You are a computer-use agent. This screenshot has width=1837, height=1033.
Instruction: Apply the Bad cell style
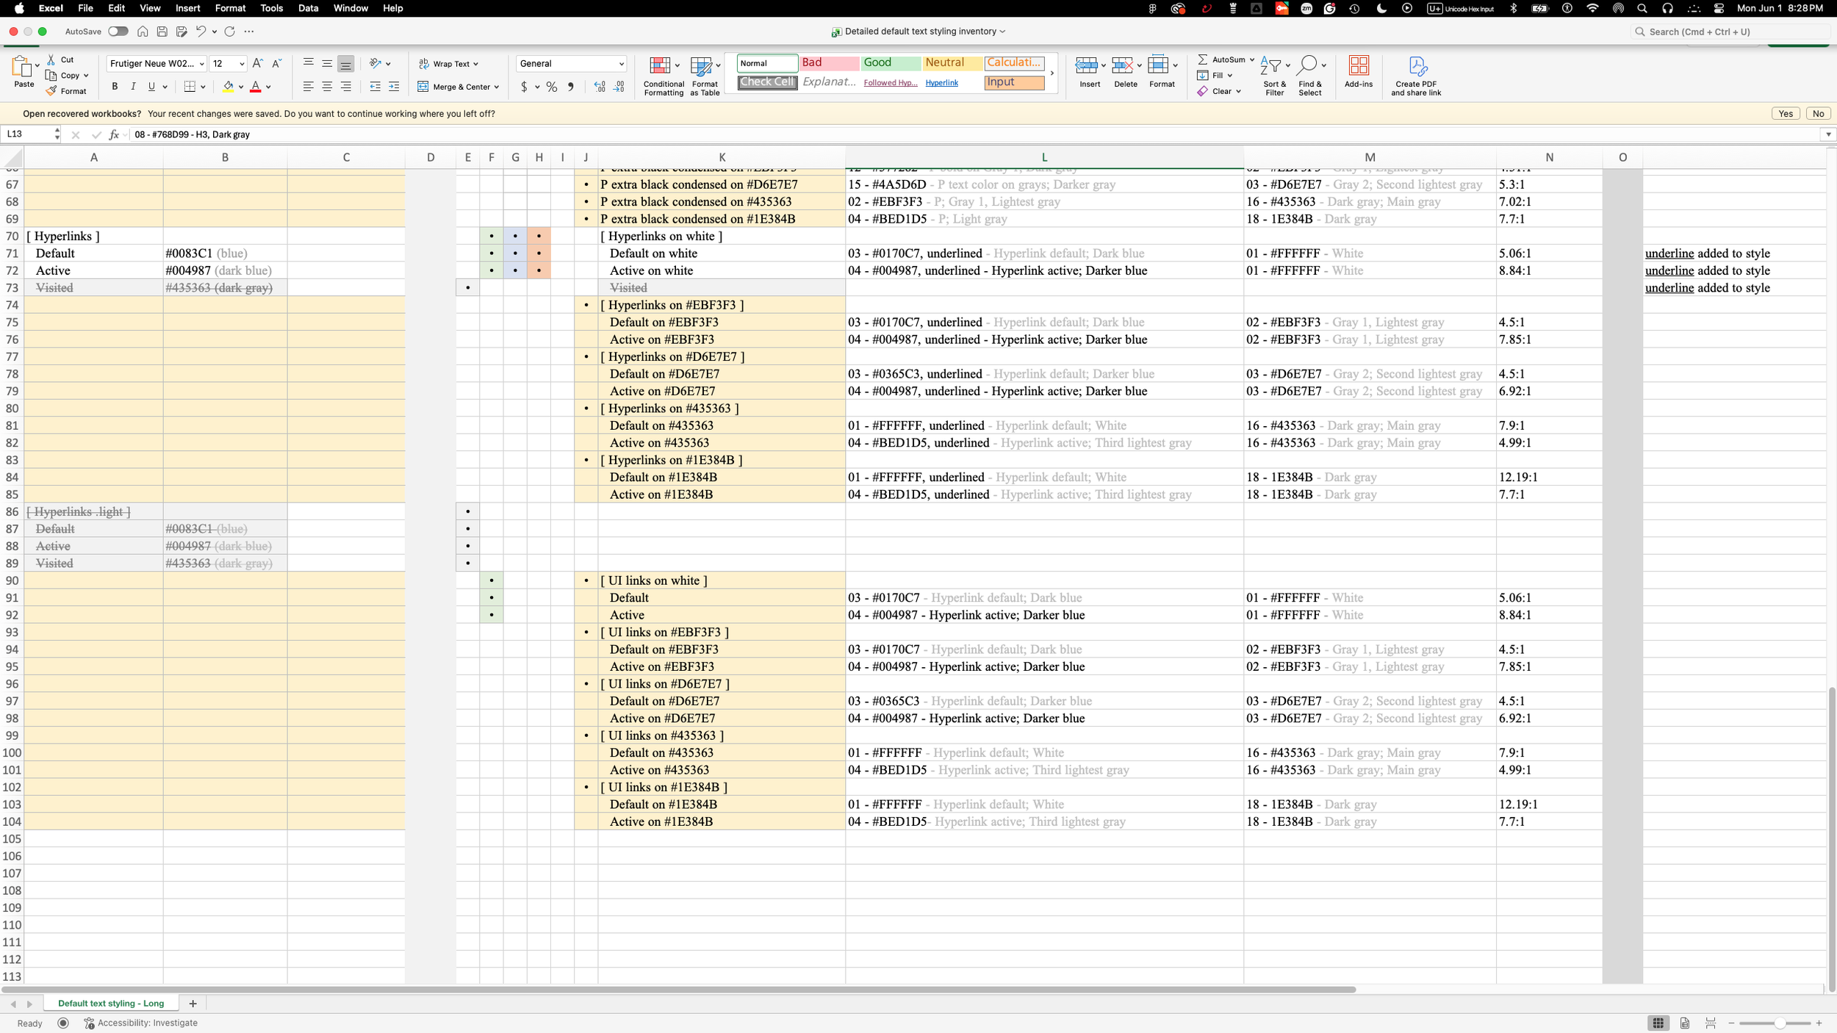[828, 63]
